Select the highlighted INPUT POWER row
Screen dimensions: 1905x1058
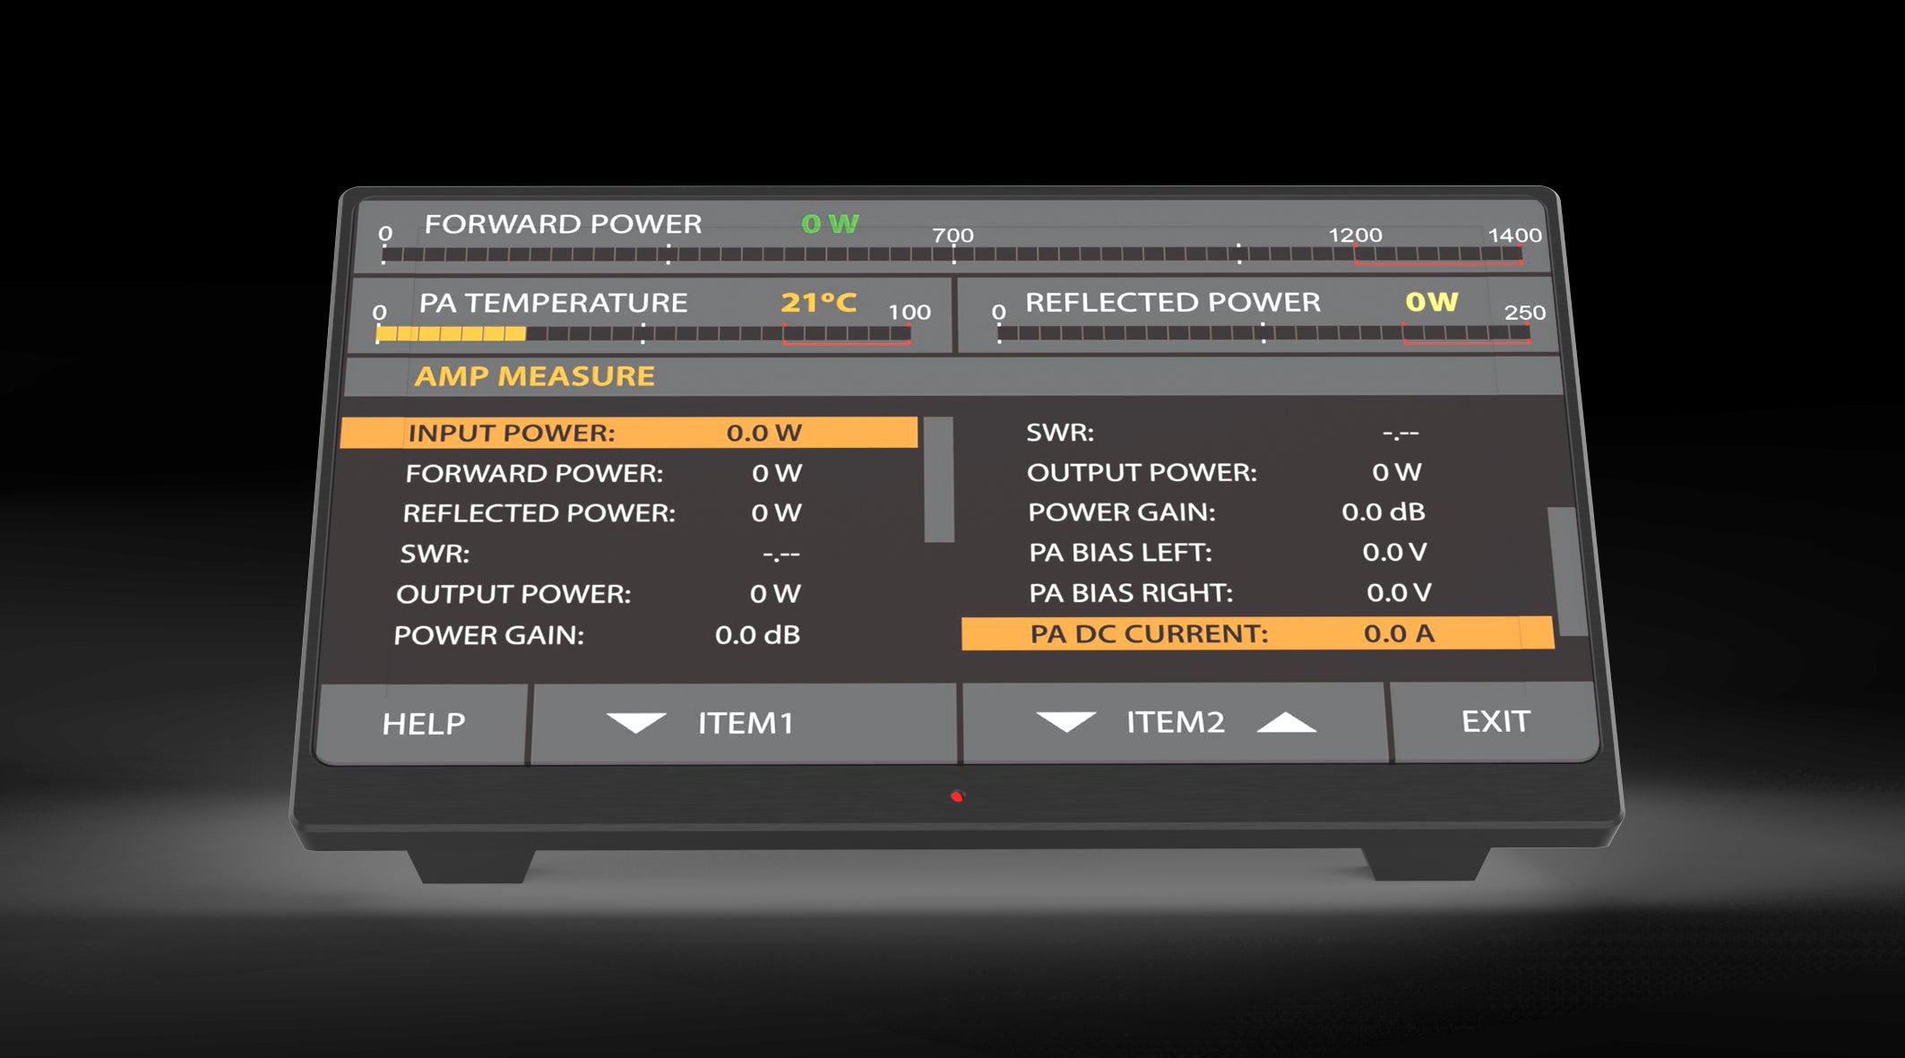(x=629, y=433)
